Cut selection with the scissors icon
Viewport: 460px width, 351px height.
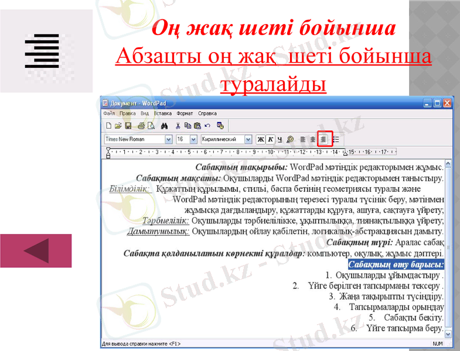[x=178, y=126]
